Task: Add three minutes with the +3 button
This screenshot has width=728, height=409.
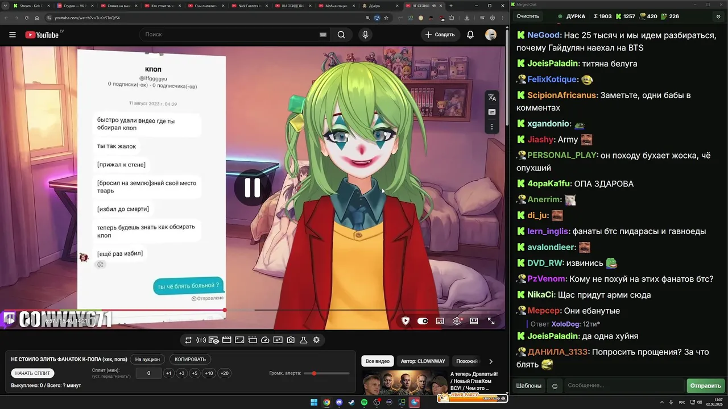Action: coord(181,373)
